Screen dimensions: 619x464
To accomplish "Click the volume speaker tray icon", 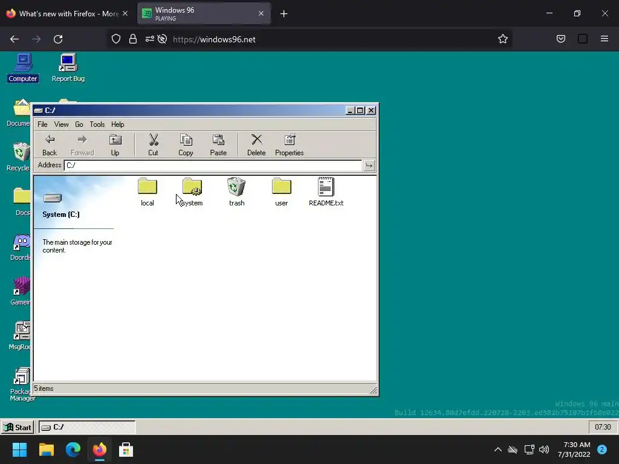I will point(544,449).
